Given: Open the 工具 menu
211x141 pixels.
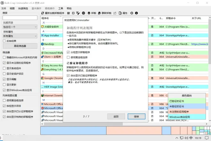Looking at the screenshot, I should (x=60, y=9).
